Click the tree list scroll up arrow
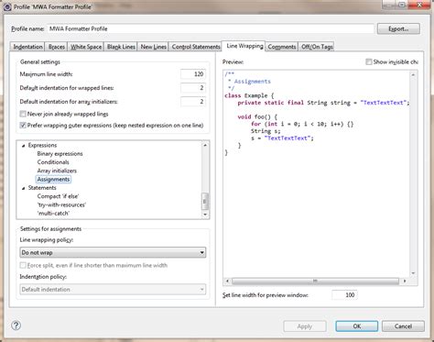The width and height of the screenshot is (434, 342). (x=205, y=145)
